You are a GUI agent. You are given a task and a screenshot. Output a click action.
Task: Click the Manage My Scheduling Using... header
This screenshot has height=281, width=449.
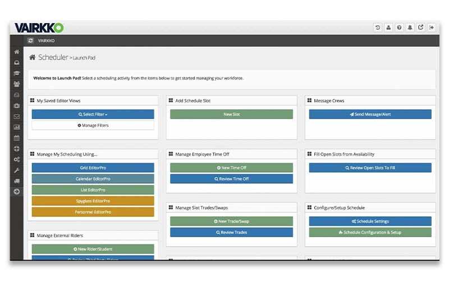93,154
